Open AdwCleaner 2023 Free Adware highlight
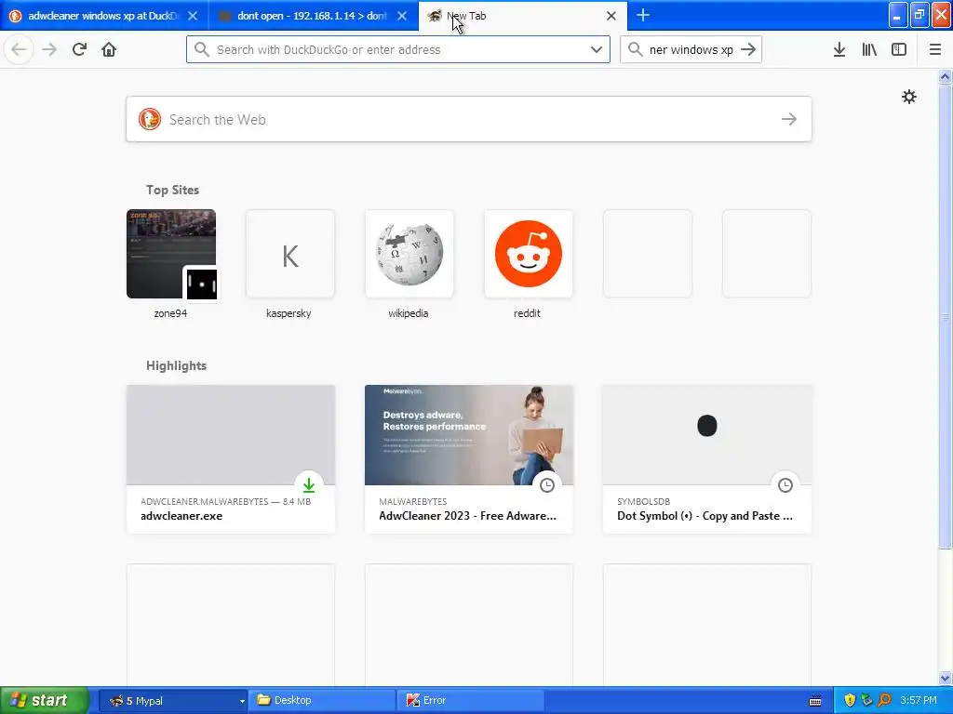The width and height of the screenshot is (953, 714). click(x=469, y=459)
